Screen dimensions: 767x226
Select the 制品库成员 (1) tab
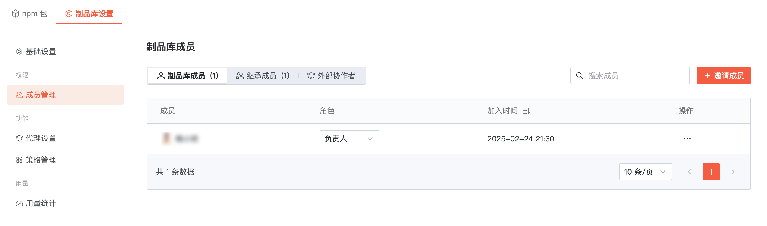[188, 76]
